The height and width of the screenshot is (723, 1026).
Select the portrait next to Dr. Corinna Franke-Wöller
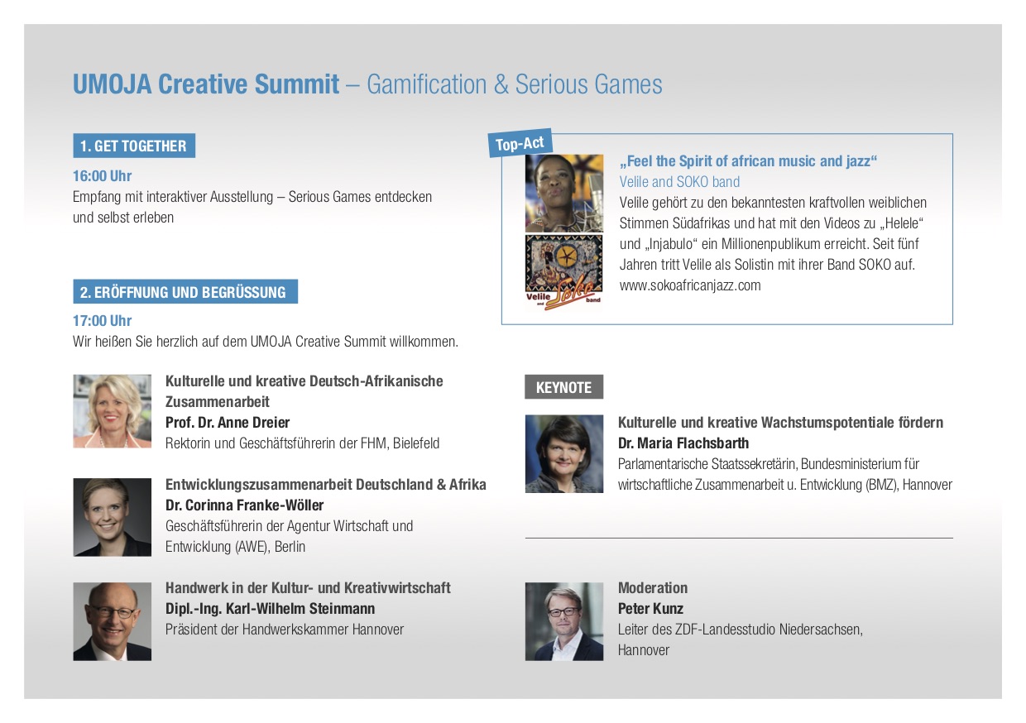112,517
